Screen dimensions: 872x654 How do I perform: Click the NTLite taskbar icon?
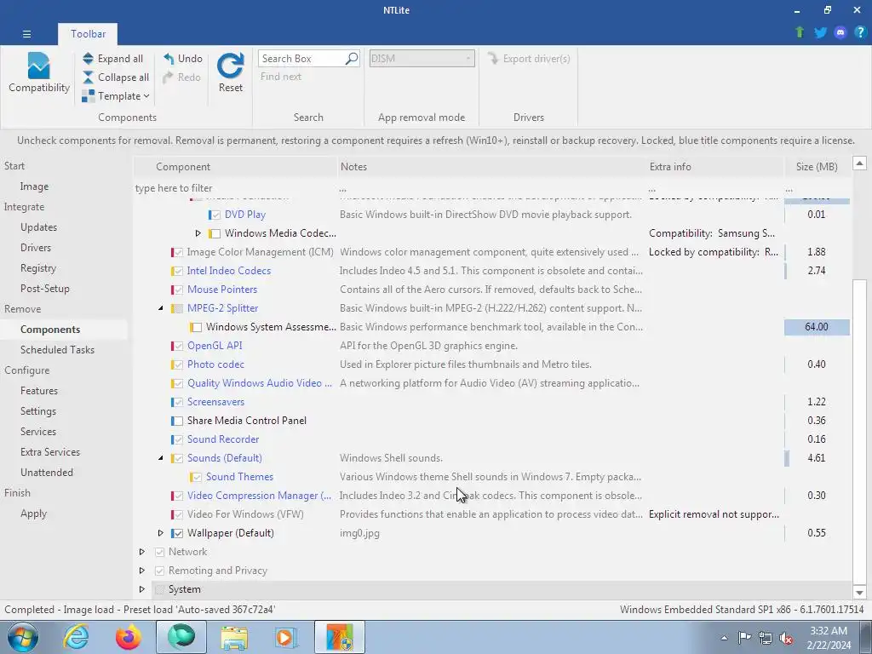[340, 637]
